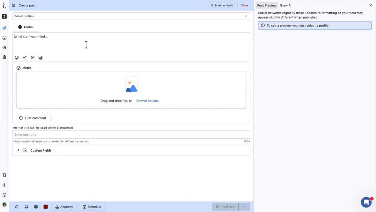Open the Select profiles dropdown
Image resolution: width=376 pixels, height=212 pixels.
pyautogui.click(x=131, y=16)
